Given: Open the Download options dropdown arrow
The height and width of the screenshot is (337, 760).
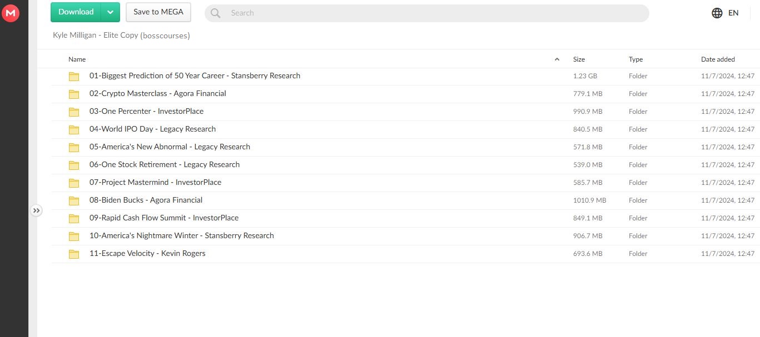Looking at the screenshot, I should (x=110, y=12).
